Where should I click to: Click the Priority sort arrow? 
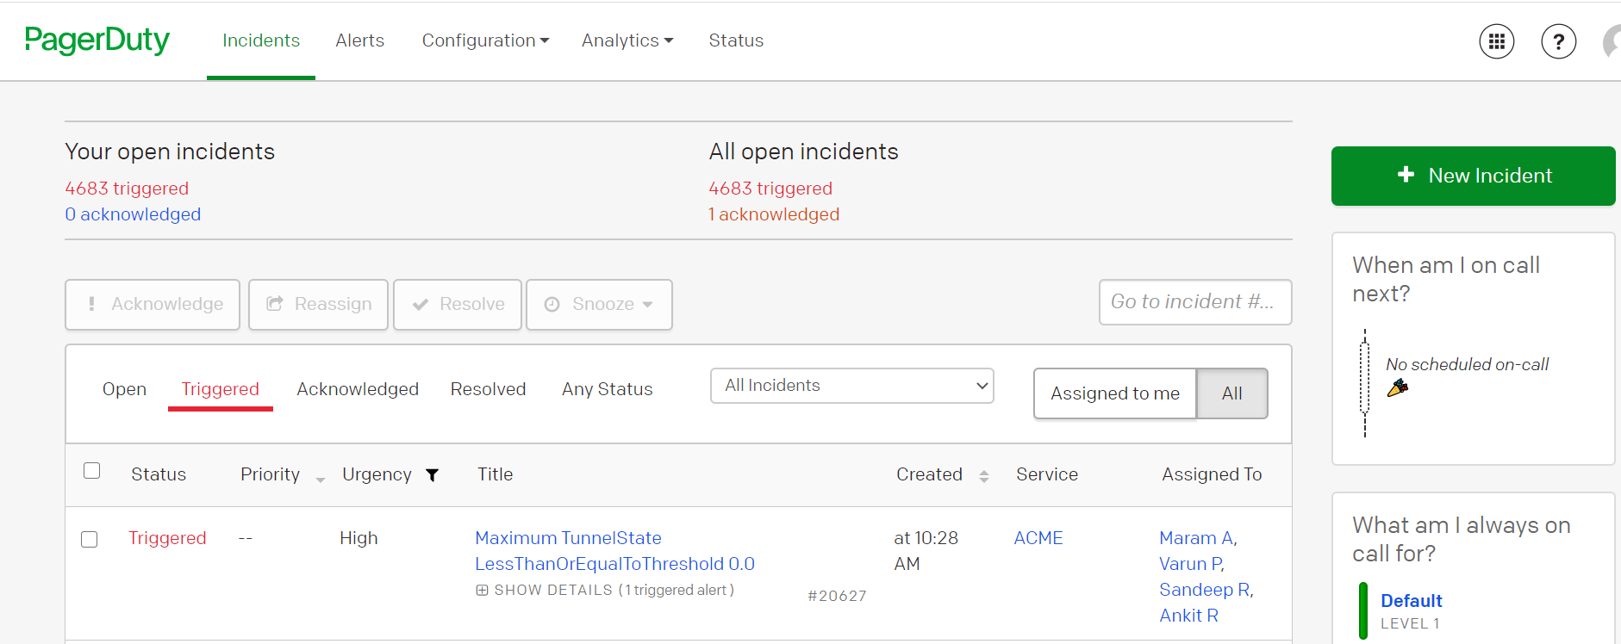(320, 479)
